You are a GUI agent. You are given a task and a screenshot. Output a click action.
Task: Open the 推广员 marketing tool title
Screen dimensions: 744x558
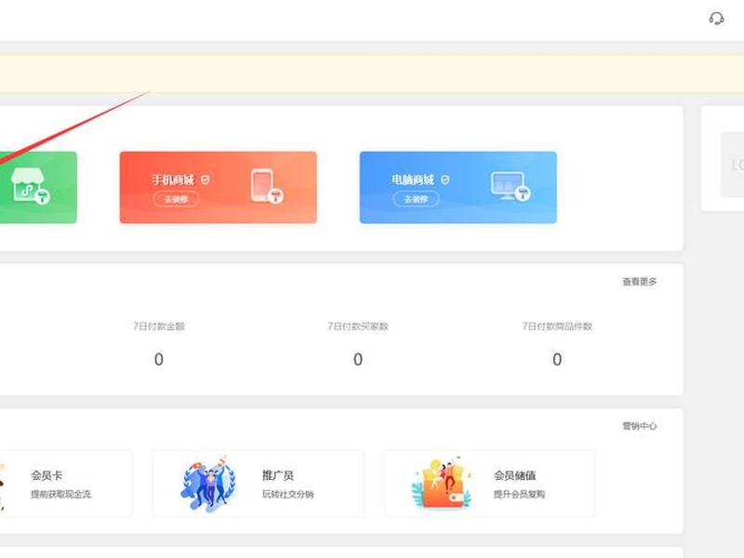click(278, 475)
